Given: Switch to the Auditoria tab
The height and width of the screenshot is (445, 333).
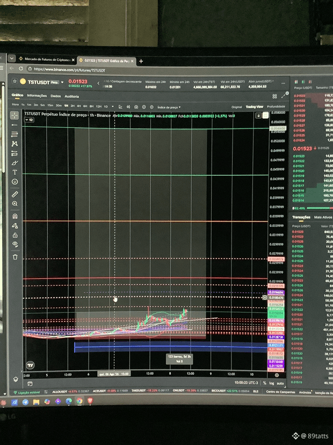Looking at the screenshot, I should coord(72,97).
